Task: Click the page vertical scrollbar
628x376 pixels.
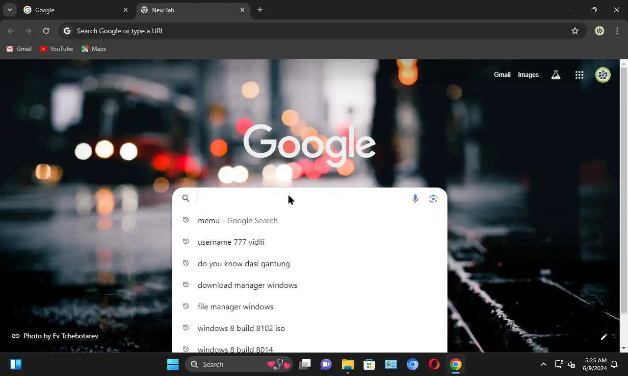Action: [624, 191]
